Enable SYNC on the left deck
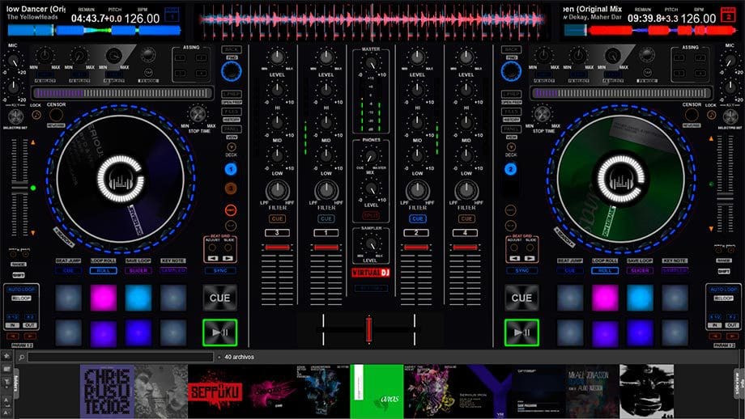Viewport: 745px width, 419px height. pos(220,270)
